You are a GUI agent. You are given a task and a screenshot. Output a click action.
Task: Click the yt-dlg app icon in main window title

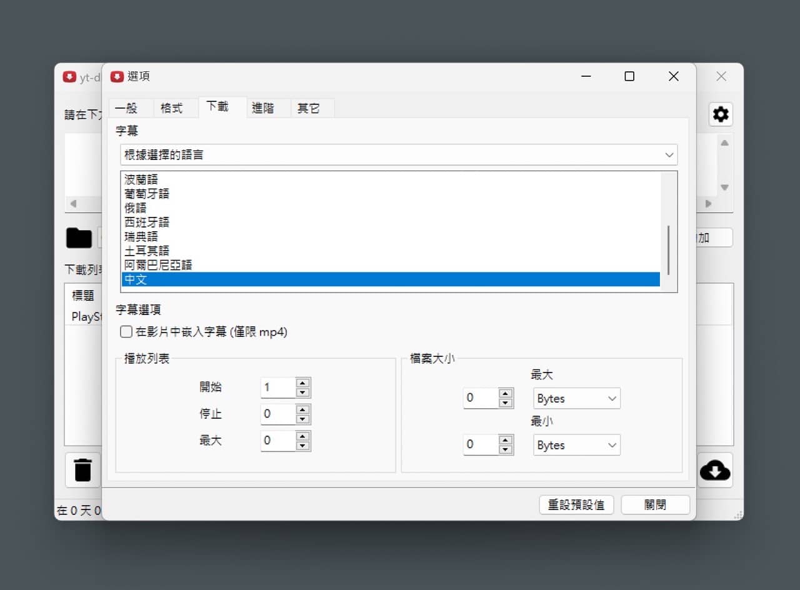[69, 77]
